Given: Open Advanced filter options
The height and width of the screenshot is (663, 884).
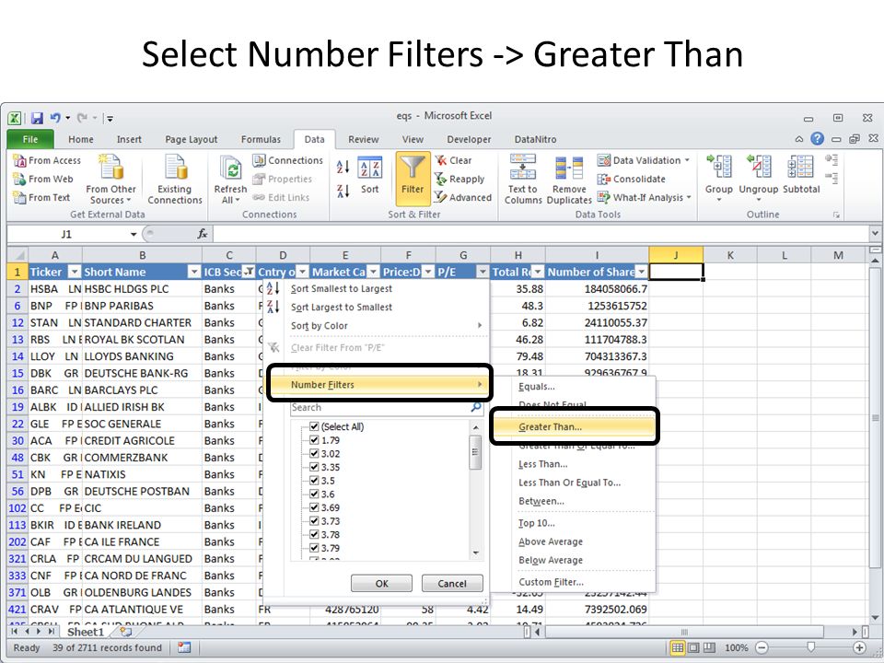Looking at the screenshot, I should (463, 198).
